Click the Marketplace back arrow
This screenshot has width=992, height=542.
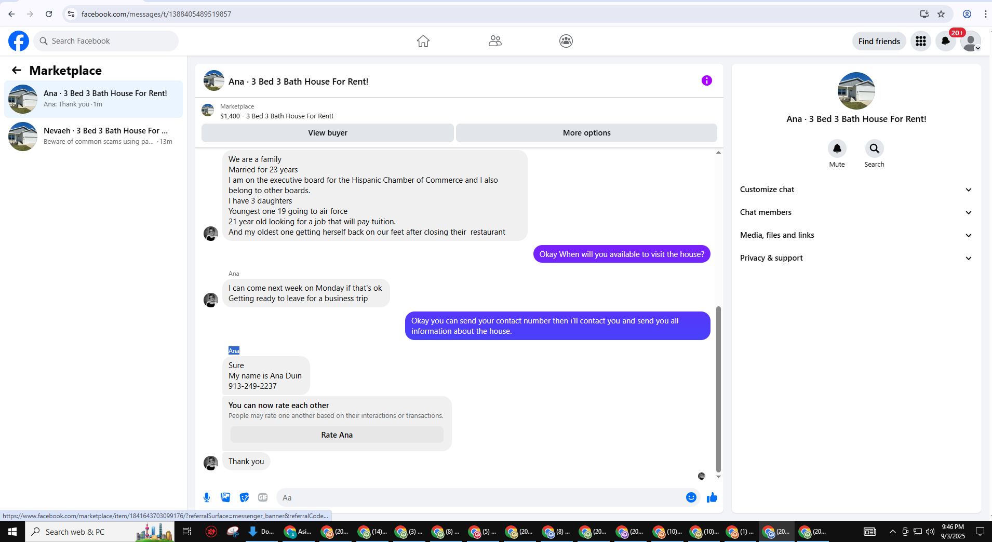tap(17, 70)
